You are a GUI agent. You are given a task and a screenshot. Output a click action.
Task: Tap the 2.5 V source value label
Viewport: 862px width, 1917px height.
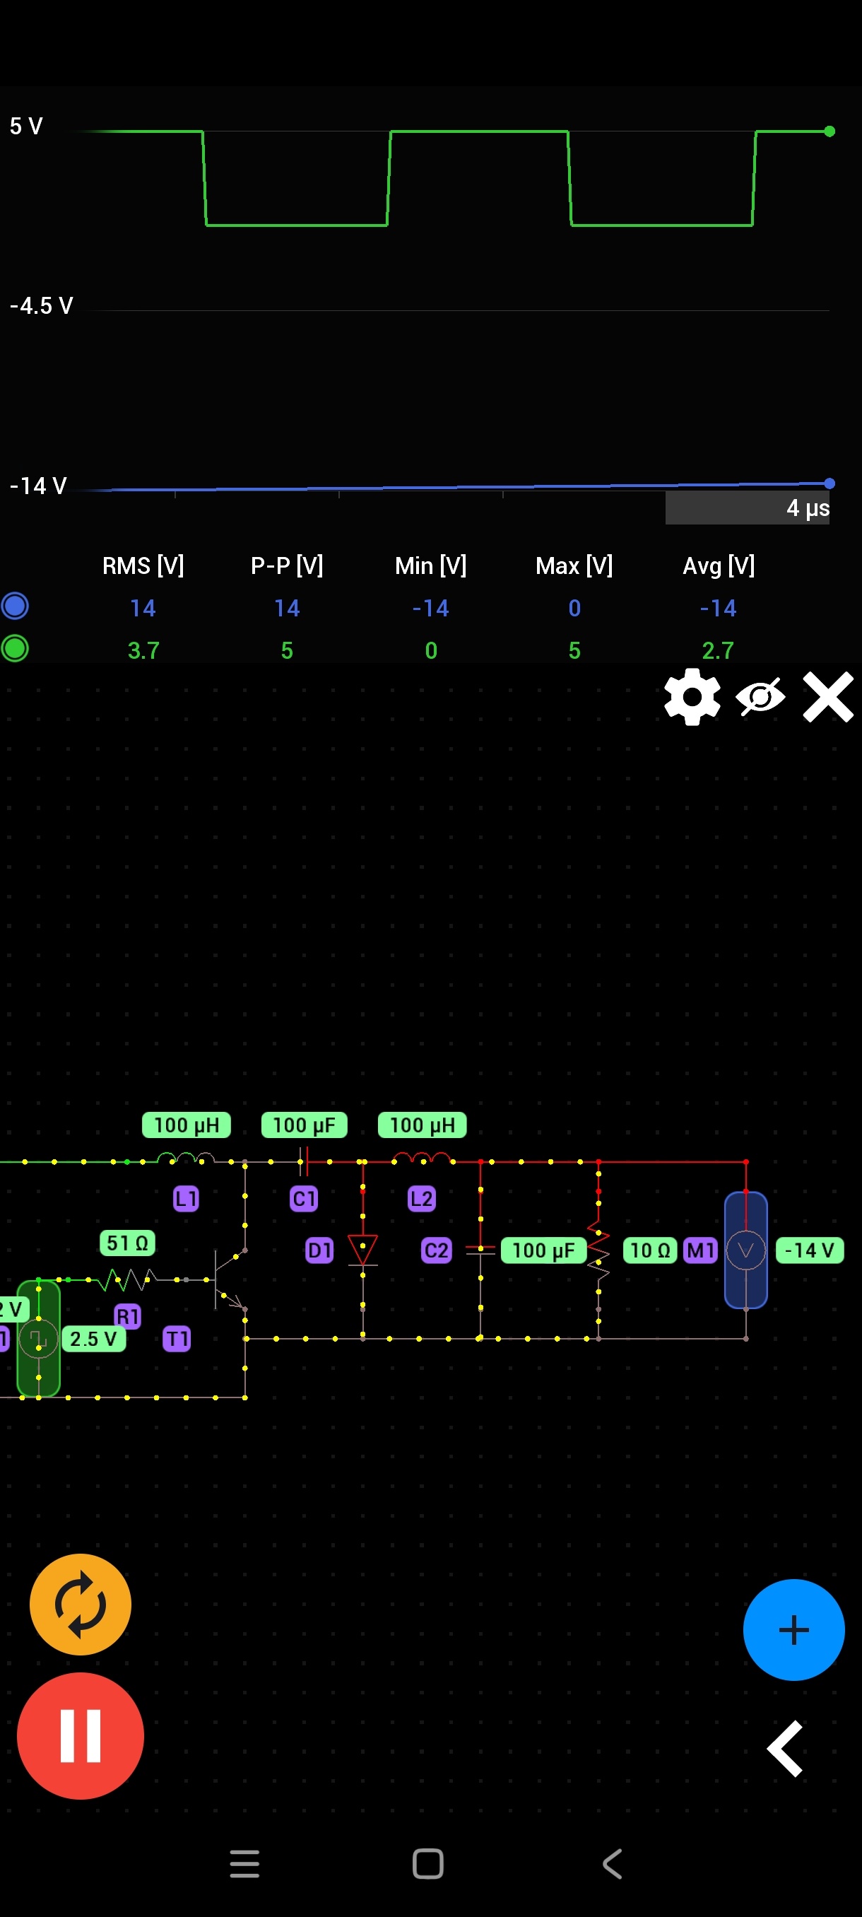click(94, 1338)
